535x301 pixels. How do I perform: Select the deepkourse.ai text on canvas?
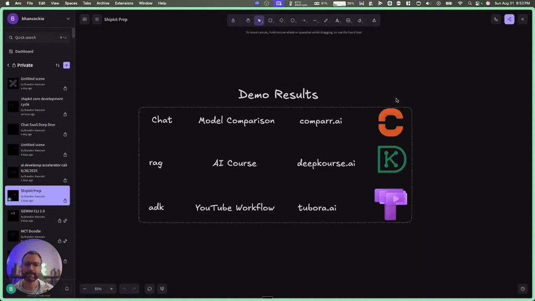(x=326, y=163)
